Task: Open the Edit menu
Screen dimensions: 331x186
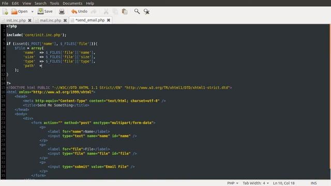Action: tap(15, 4)
